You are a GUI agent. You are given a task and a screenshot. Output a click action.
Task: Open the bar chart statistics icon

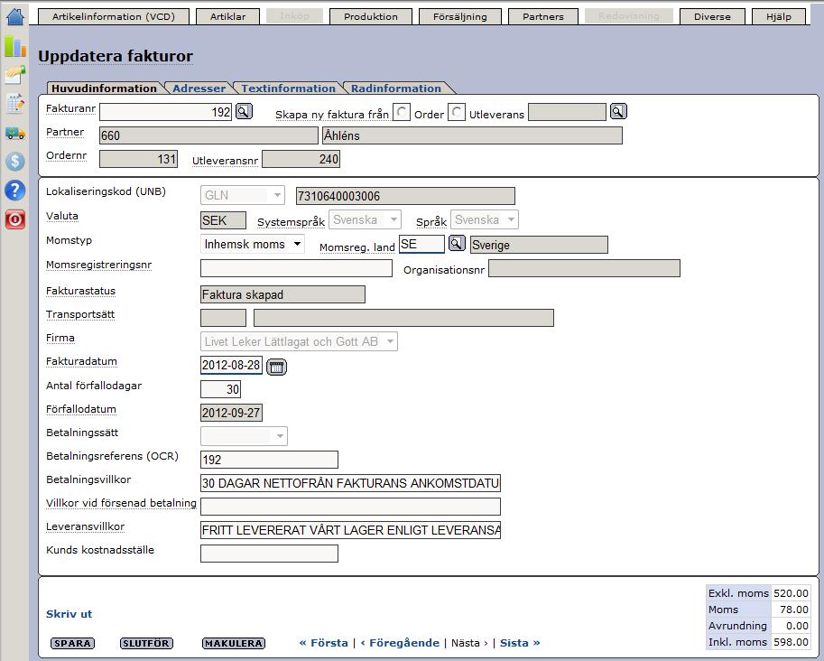click(x=14, y=46)
